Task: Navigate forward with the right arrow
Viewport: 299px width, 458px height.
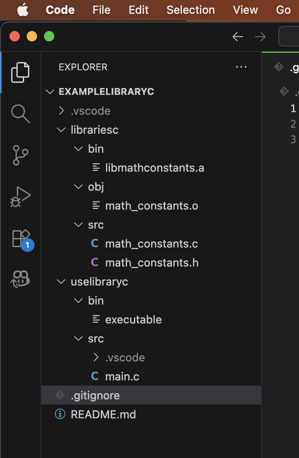Action: [260, 37]
